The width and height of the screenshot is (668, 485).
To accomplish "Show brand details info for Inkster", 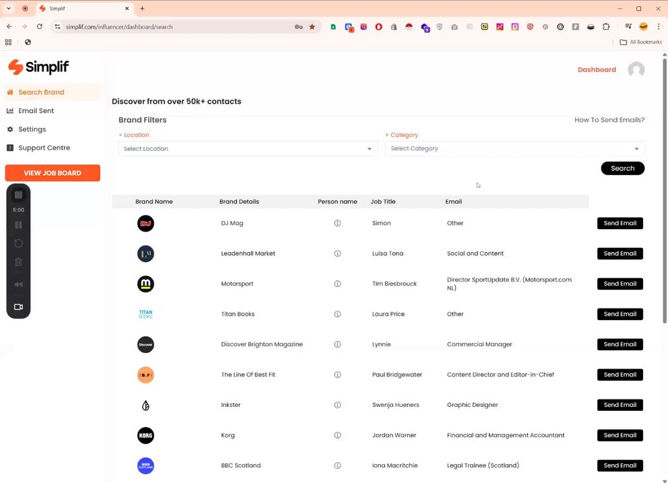I will (337, 405).
